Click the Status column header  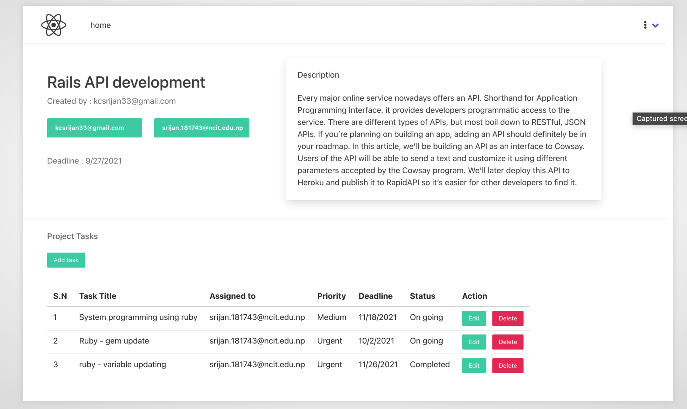pos(423,296)
